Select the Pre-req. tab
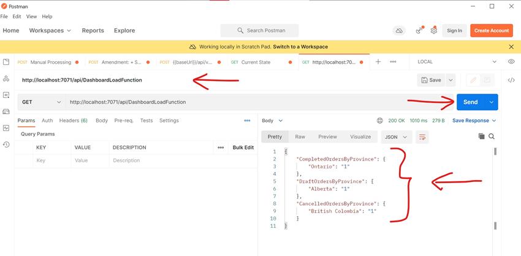521x256 pixels. pos(124,121)
